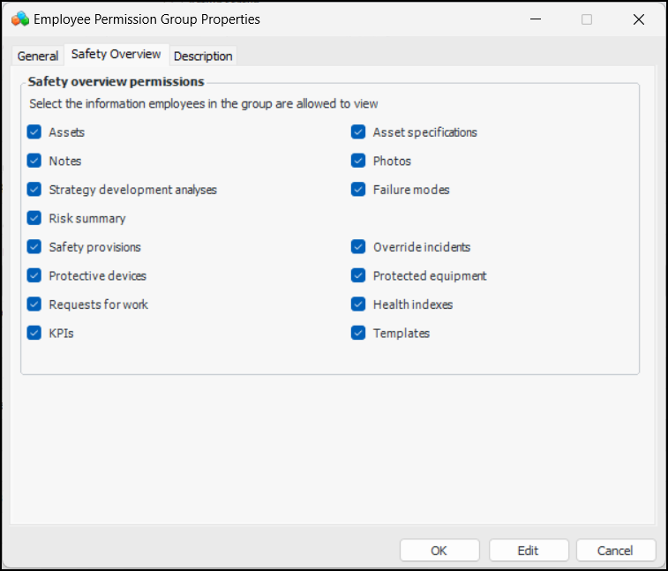668x571 pixels.
Task: Disable the Photos permission
Action: coord(358,161)
